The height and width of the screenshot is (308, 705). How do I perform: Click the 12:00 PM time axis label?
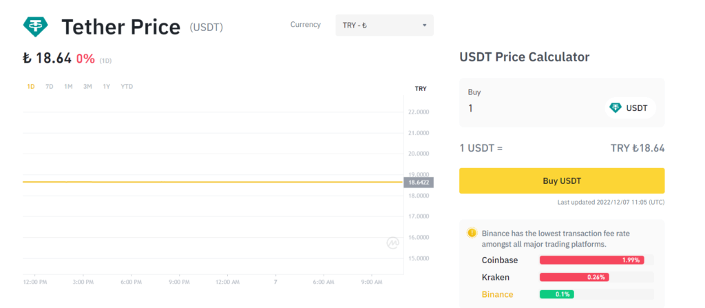(36, 283)
